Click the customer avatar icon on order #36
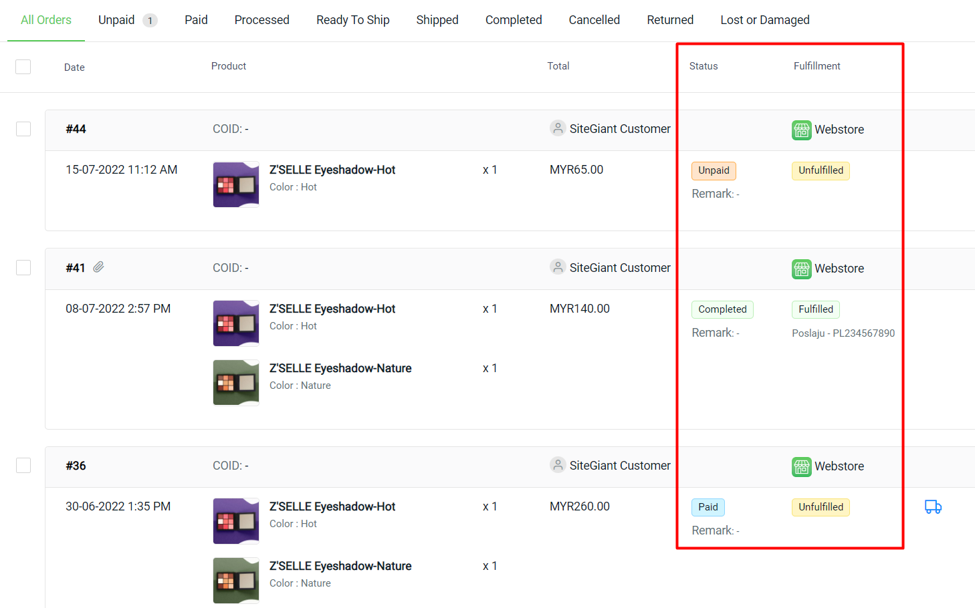 click(558, 465)
